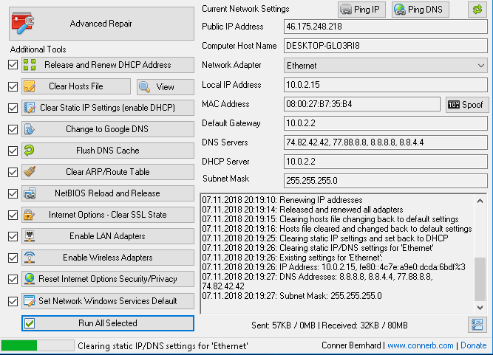Viewport: 493px width, 355px height.
Task: Click the log scrollbar down arrow
Action: pyautogui.click(x=480, y=308)
